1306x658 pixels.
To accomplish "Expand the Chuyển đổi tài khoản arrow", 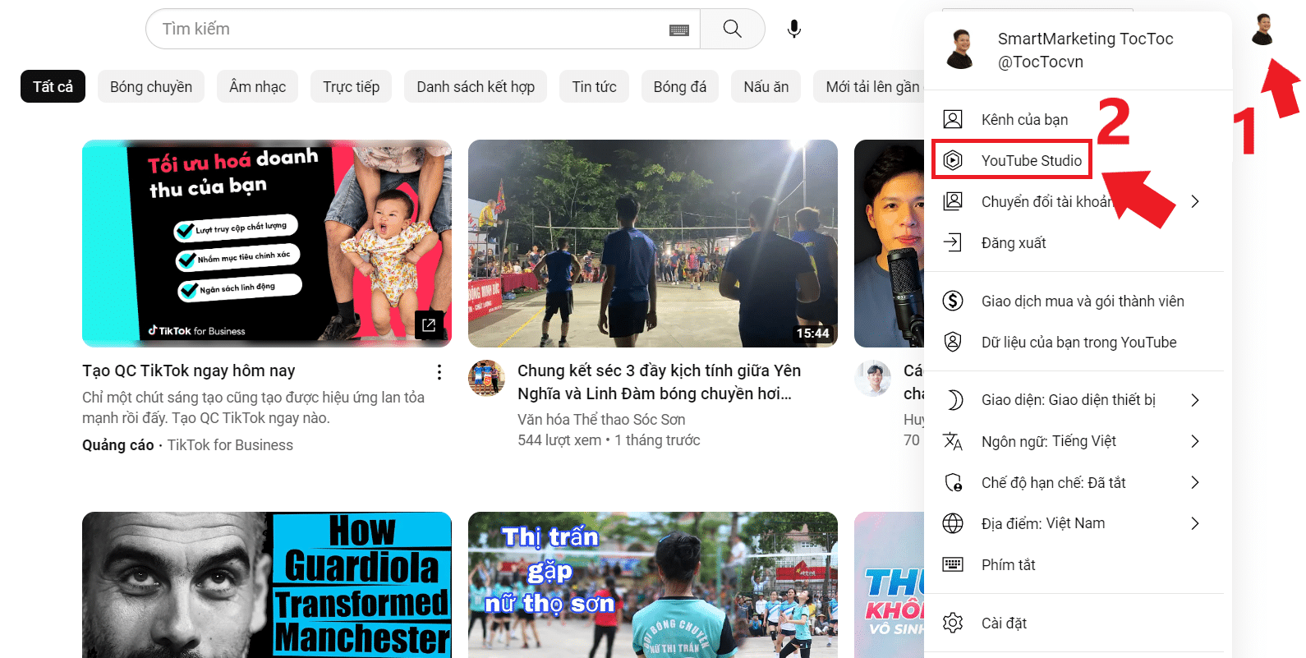I will pos(1195,201).
